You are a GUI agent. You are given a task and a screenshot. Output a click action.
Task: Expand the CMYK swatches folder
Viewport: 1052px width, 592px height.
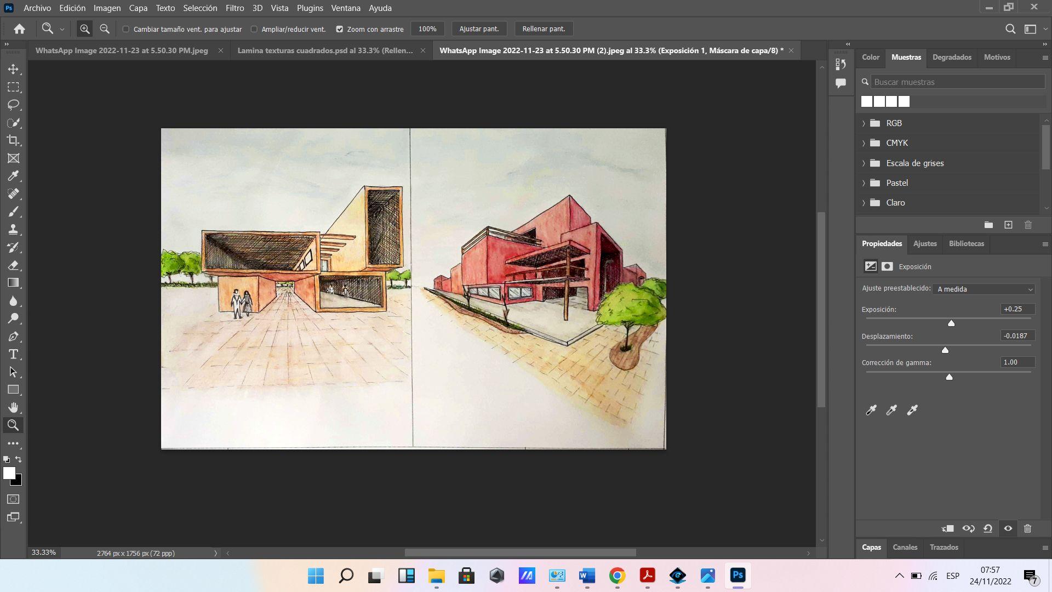[864, 143]
